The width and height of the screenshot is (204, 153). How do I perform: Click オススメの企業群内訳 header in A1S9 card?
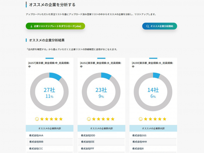point(153,129)
